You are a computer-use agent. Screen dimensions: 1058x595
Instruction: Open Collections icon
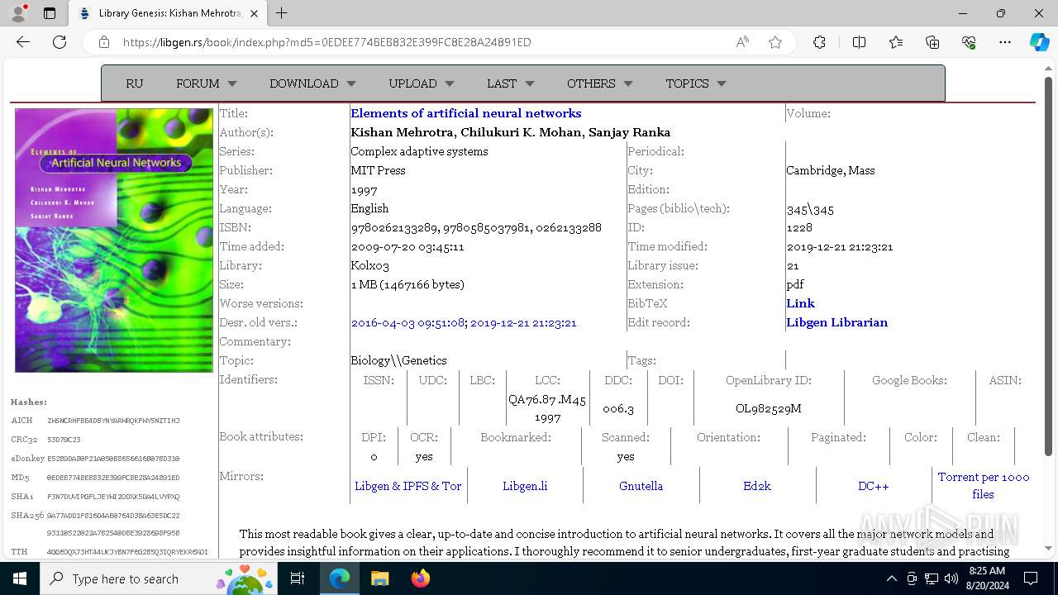(932, 42)
